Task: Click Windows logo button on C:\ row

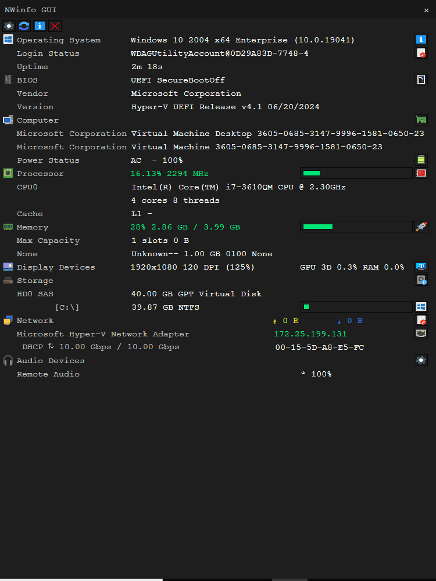Action: tap(421, 306)
